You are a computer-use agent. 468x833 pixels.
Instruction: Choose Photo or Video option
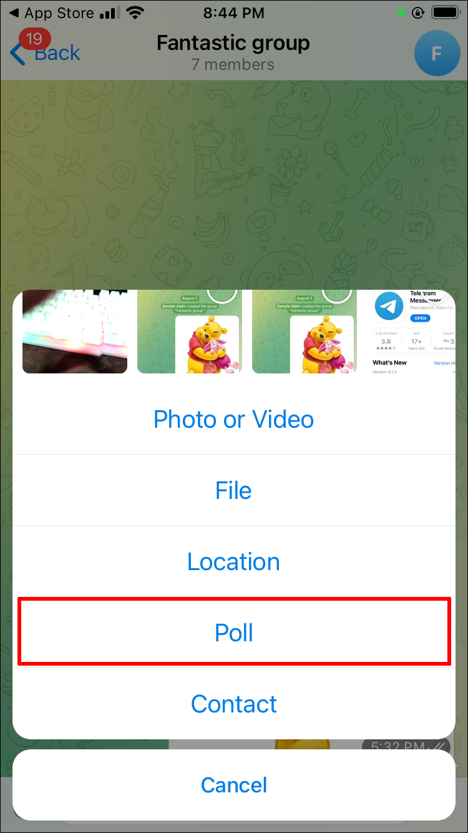tap(234, 419)
